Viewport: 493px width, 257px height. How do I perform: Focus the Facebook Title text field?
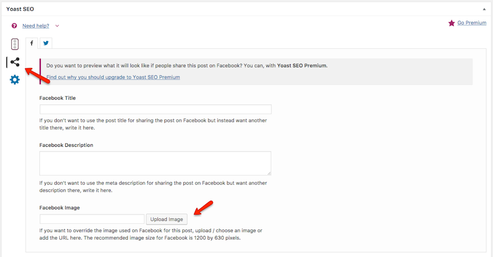point(155,110)
